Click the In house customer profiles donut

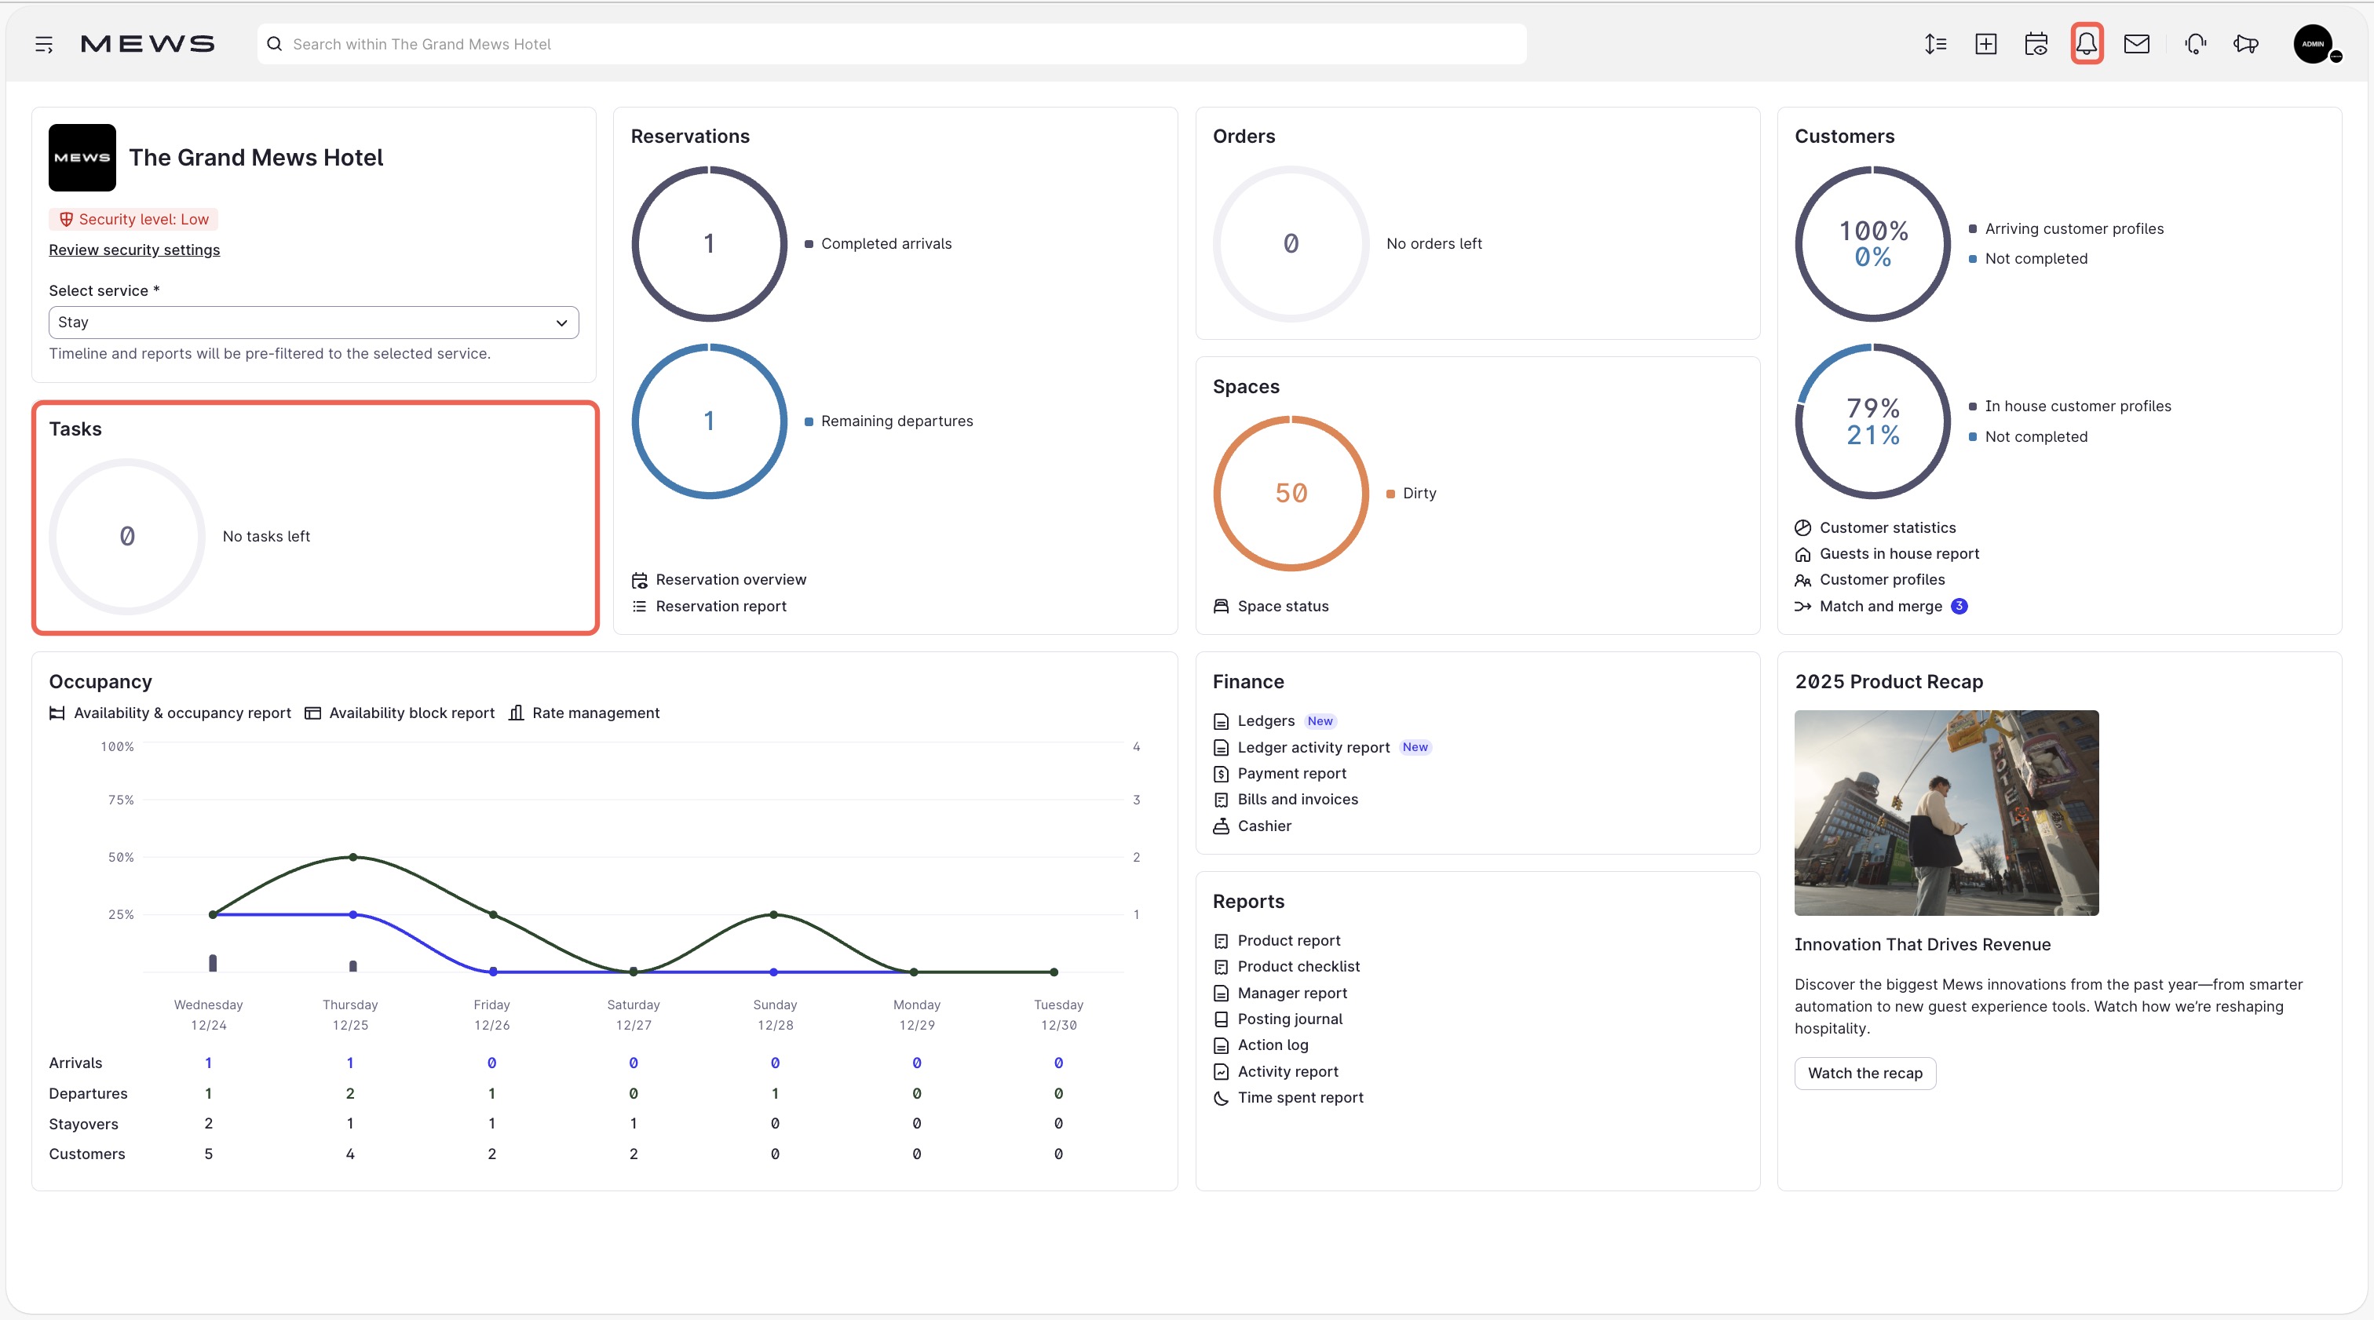(x=1872, y=421)
